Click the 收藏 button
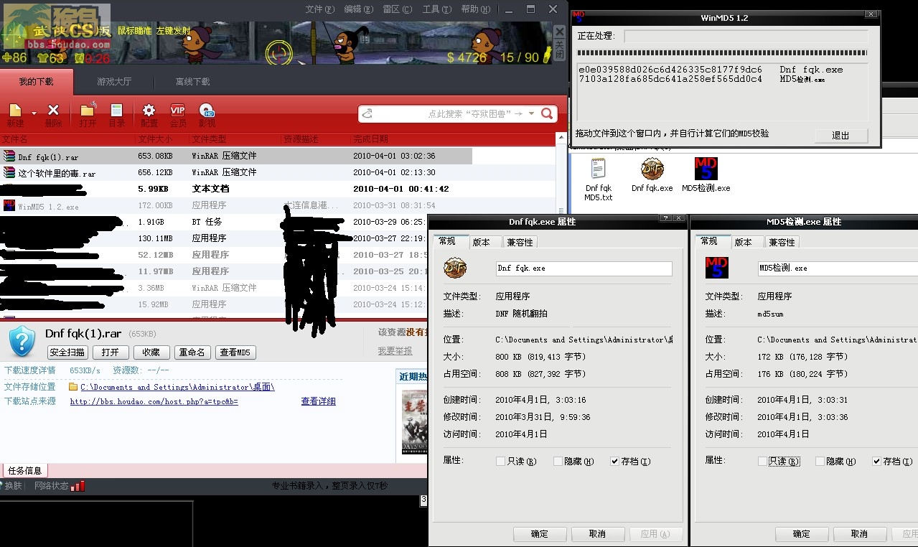 (x=151, y=352)
